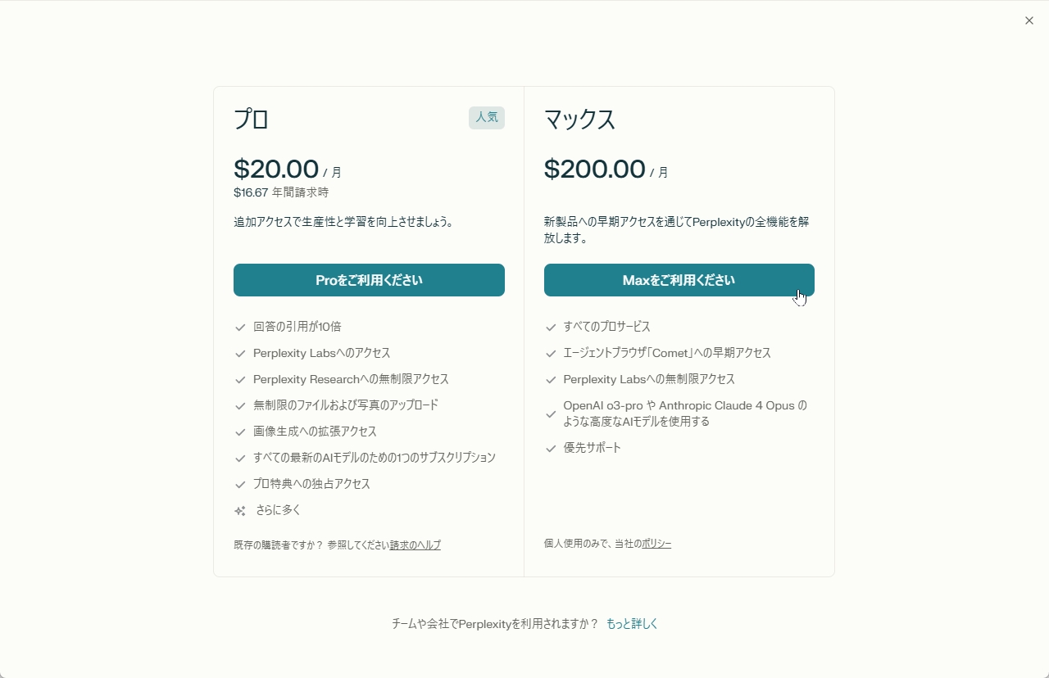Screen dimensions: 1049x678
Task: Click checkmark beside Perplexity Researchへの無制限アクセス
Action: 240,380
